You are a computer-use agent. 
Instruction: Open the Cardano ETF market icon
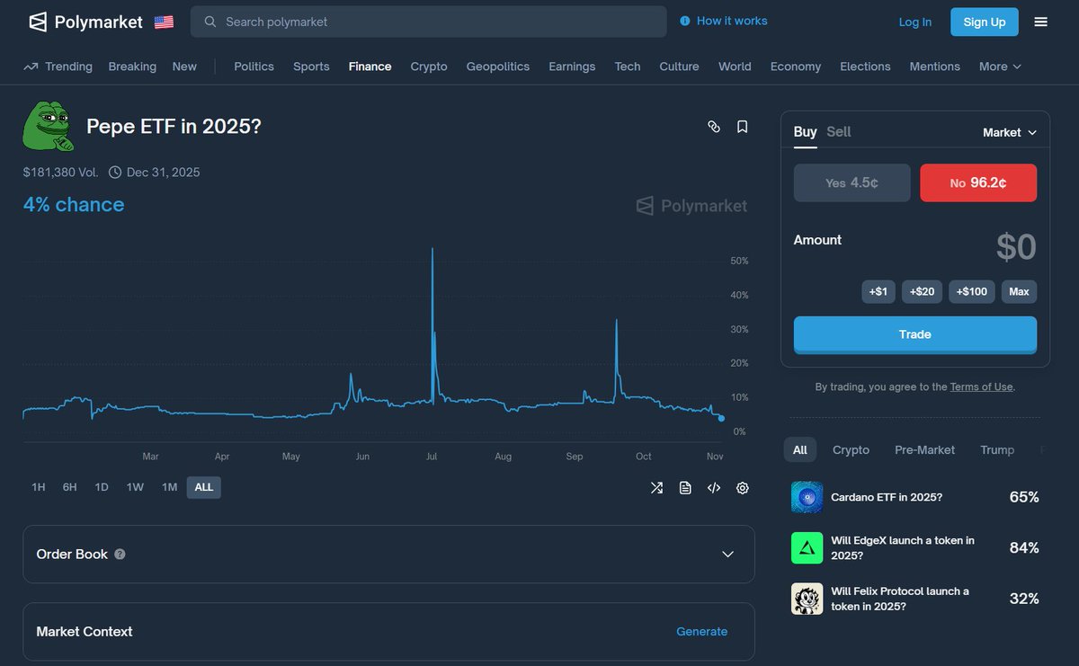click(x=807, y=497)
